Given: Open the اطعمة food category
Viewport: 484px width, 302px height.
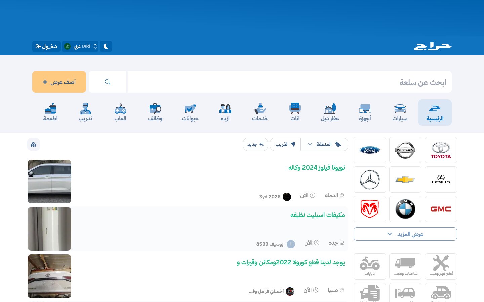Looking at the screenshot, I should [50, 113].
